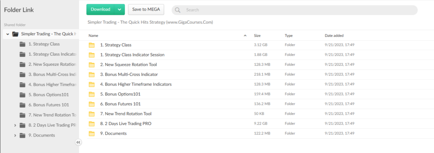The image size is (434, 153).
Task: Sort by the Date added column header
Action: pyautogui.click(x=334, y=36)
